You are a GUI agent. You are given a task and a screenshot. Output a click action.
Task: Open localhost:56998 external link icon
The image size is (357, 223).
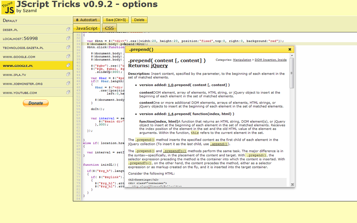(68, 38)
